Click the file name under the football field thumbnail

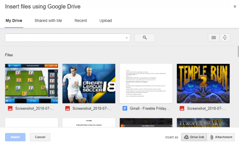[x=34, y=108]
